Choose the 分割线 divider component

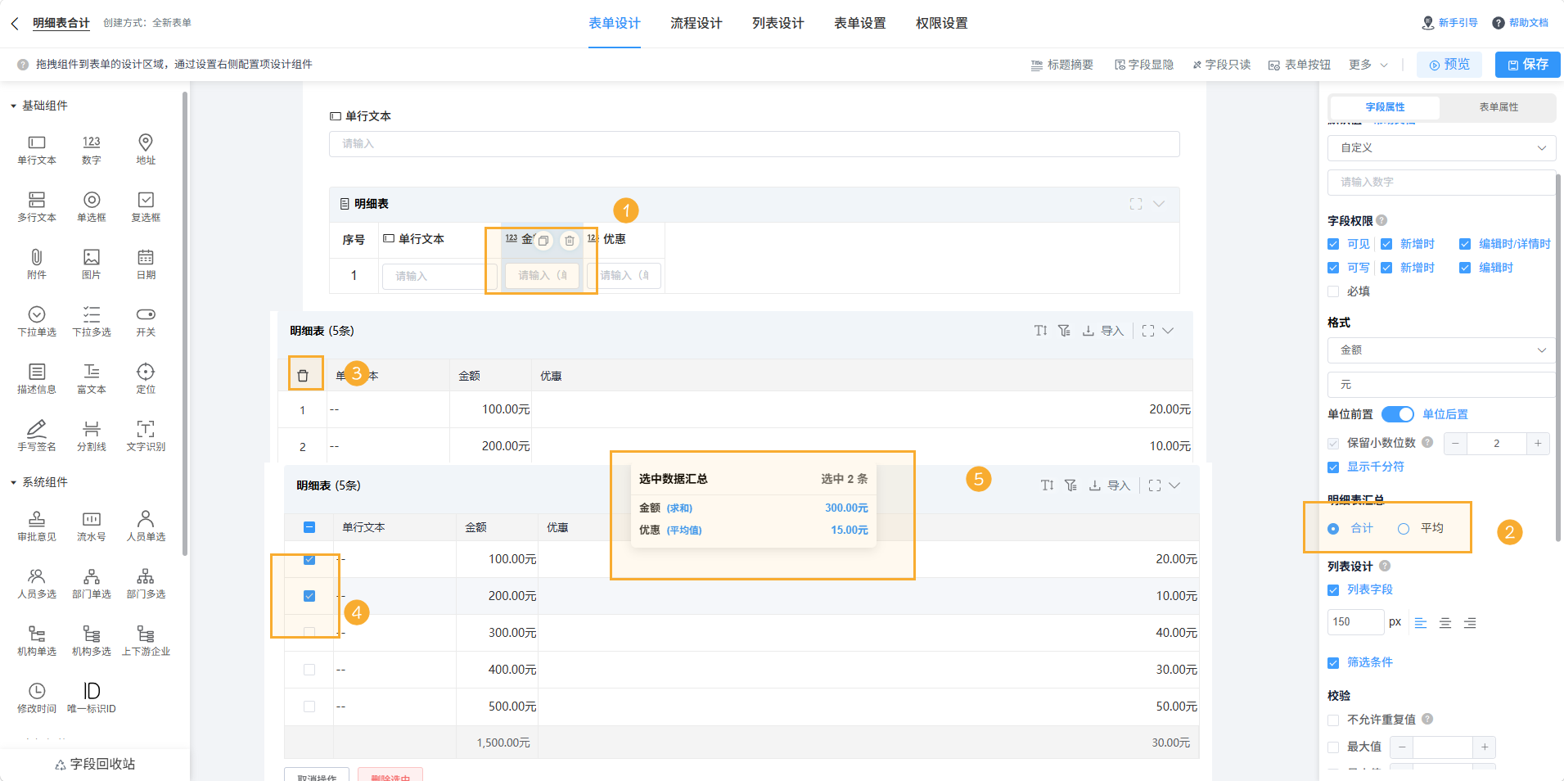pyautogui.click(x=92, y=436)
